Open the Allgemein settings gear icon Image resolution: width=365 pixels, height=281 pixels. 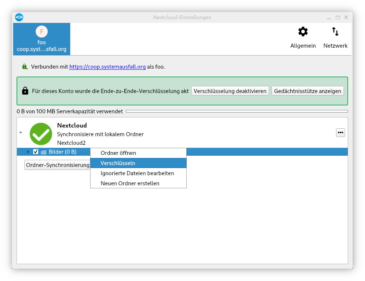(x=303, y=32)
